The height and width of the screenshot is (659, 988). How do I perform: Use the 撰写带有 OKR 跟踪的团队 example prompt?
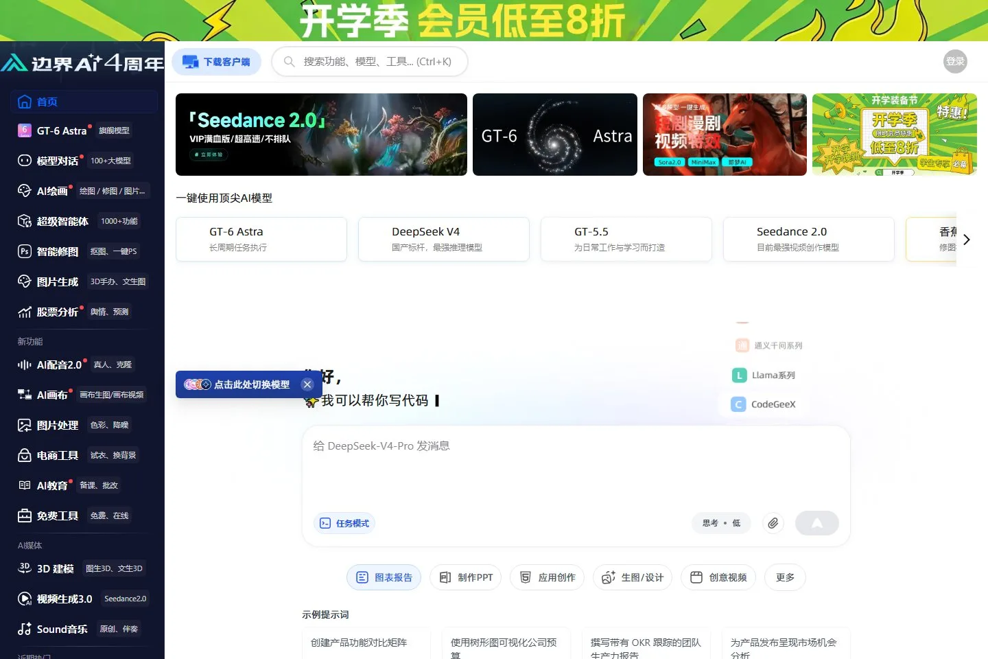[x=646, y=643]
